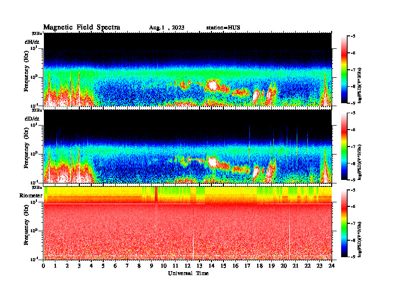The image size is (395, 305).
Task: Click hour tick label '13' on time axis
Action: pos(199,266)
